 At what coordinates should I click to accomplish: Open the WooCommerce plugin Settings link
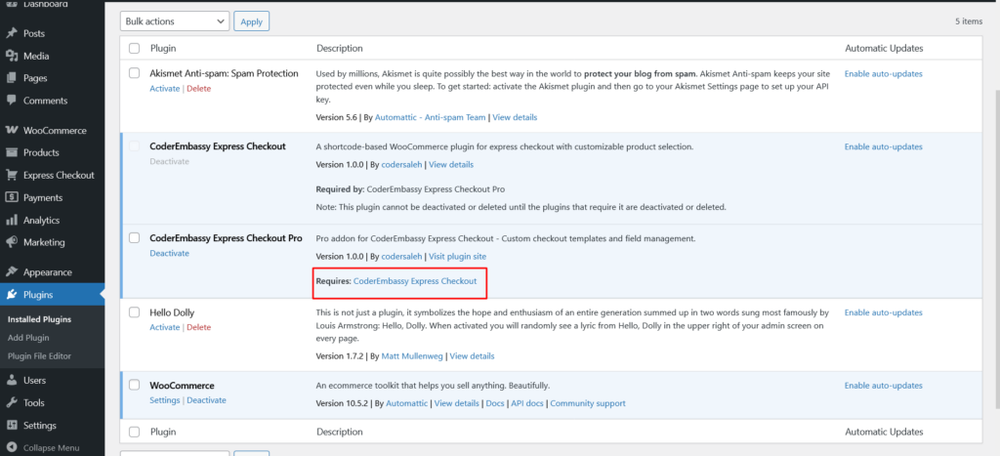pos(164,400)
